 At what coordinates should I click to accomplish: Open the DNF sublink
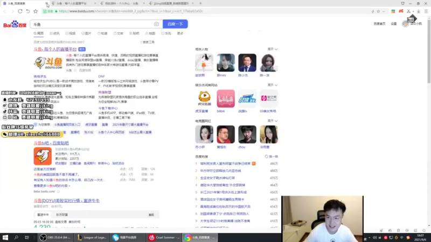tap(101, 76)
